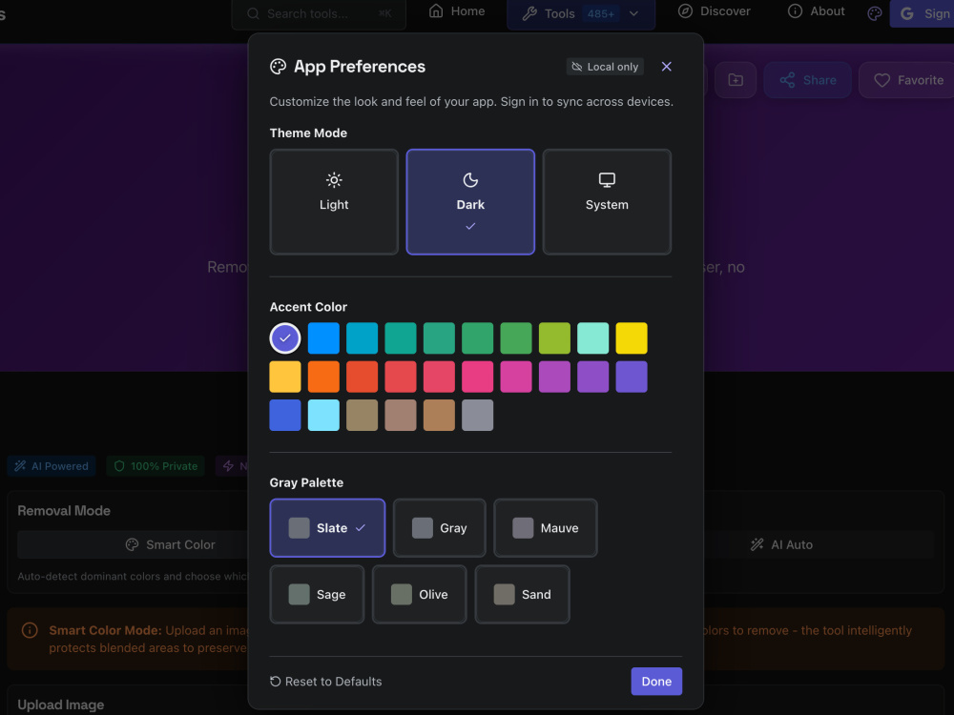Click the Smart Color palette icon
Screen dimensions: 954x715
(x=132, y=544)
